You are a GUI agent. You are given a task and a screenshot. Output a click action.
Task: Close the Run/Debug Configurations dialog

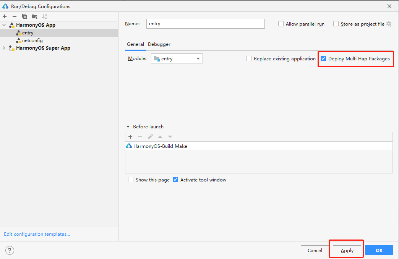click(x=389, y=6)
